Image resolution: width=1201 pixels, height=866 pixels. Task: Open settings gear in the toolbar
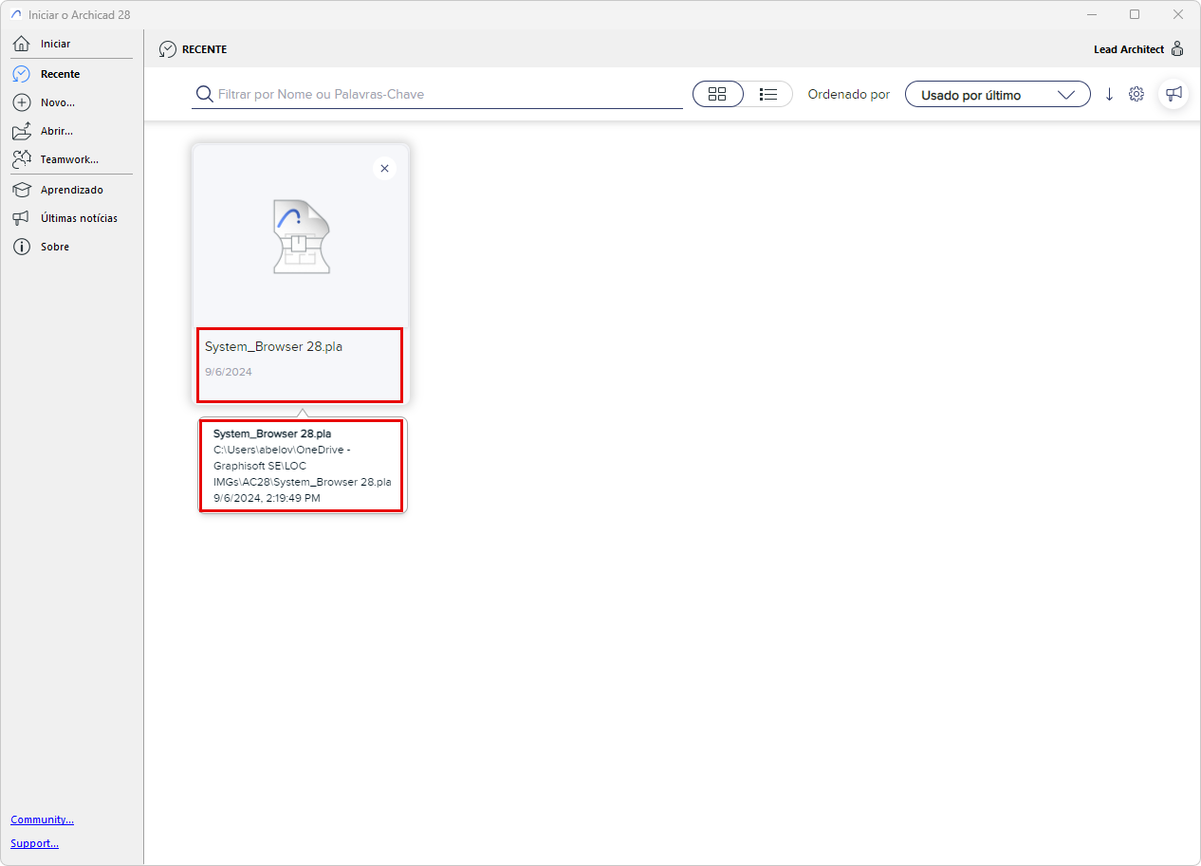(x=1136, y=94)
